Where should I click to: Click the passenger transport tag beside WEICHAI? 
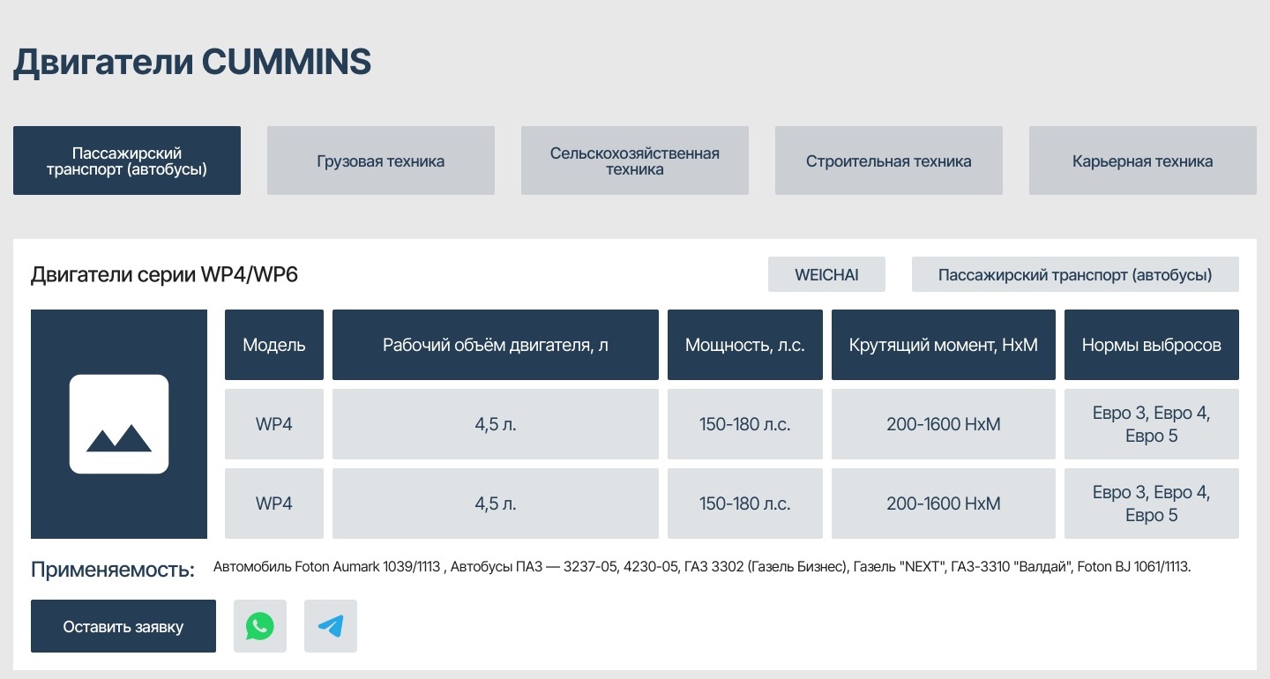click(1075, 274)
